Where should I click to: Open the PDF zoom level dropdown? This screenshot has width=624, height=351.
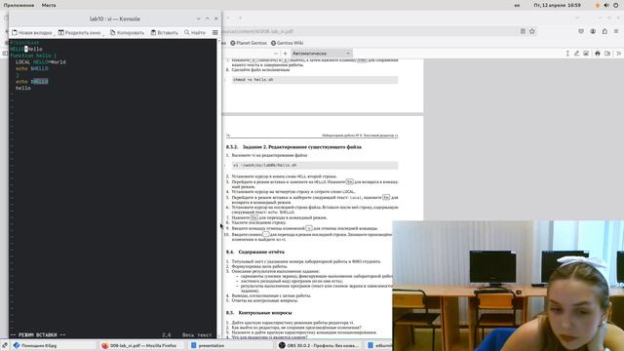[321, 53]
